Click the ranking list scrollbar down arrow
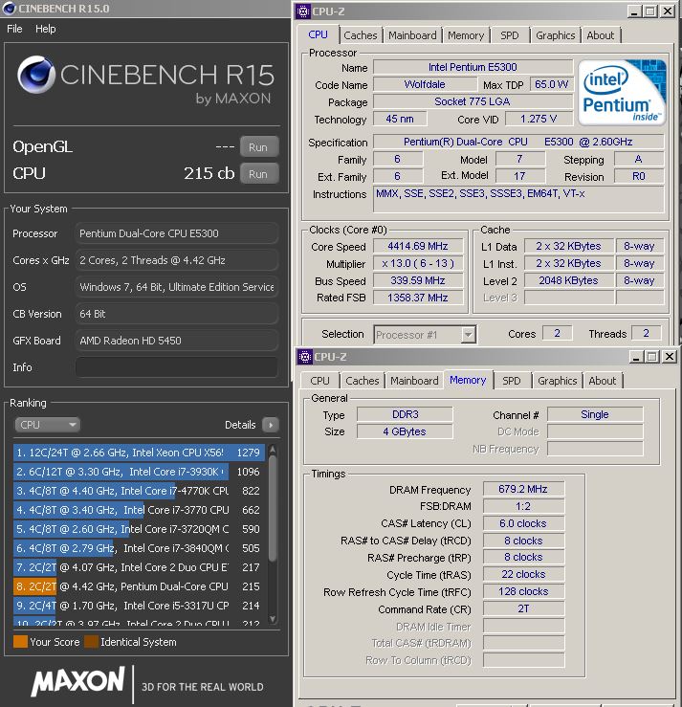Viewport: 682px width, 707px height. [273, 619]
